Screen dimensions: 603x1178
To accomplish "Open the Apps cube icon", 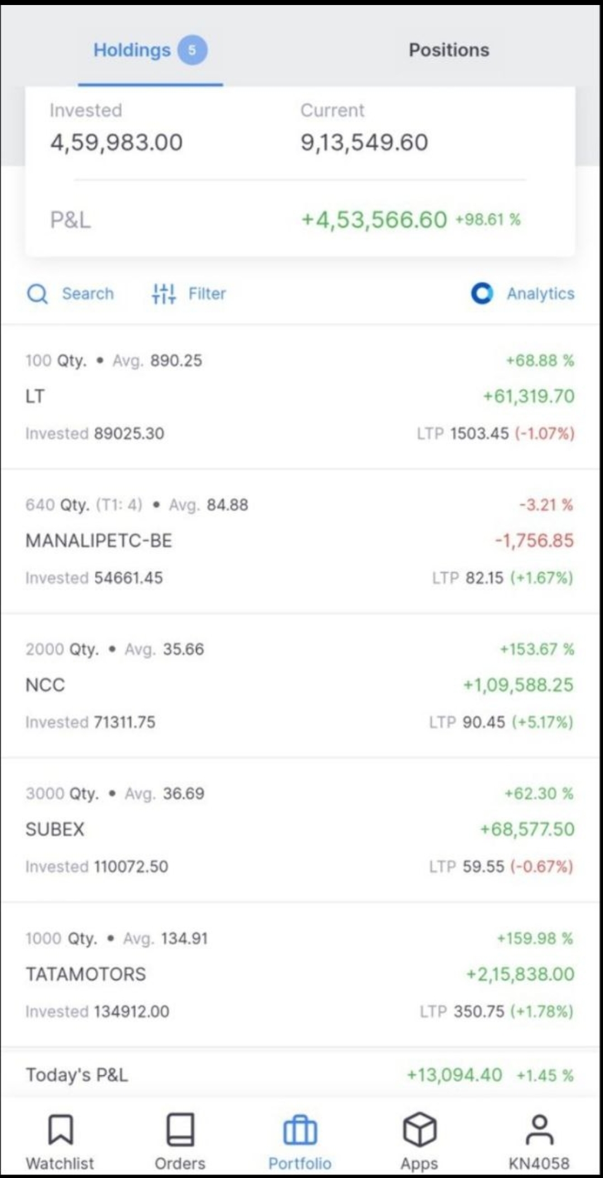I will (x=419, y=1129).
